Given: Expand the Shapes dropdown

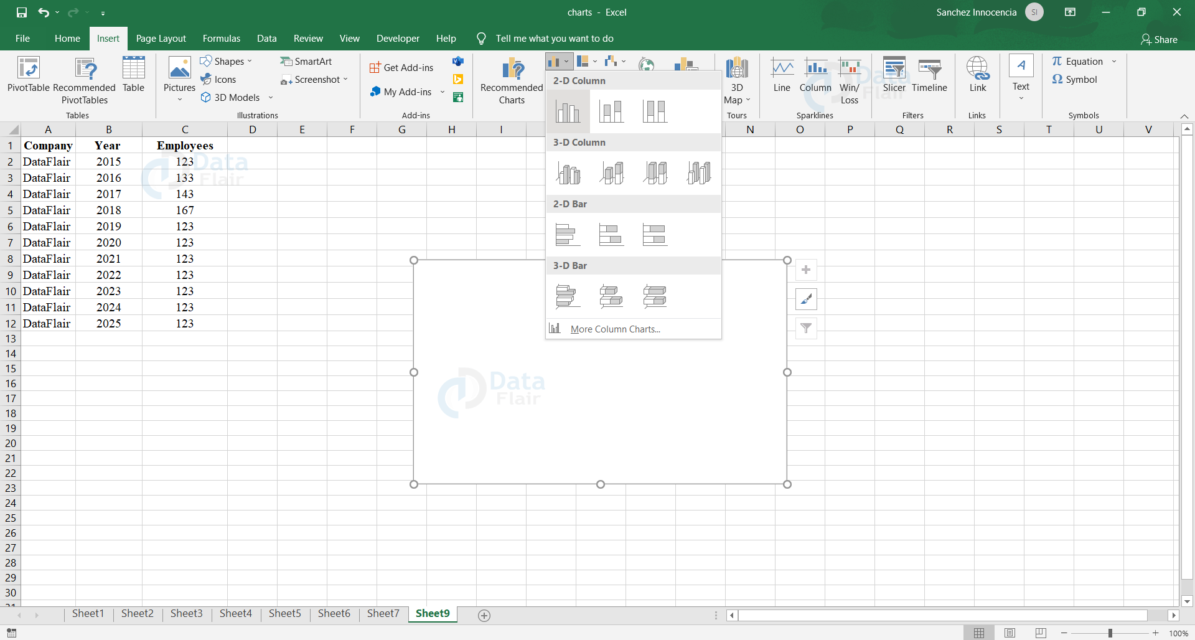Looking at the screenshot, I should tap(250, 61).
